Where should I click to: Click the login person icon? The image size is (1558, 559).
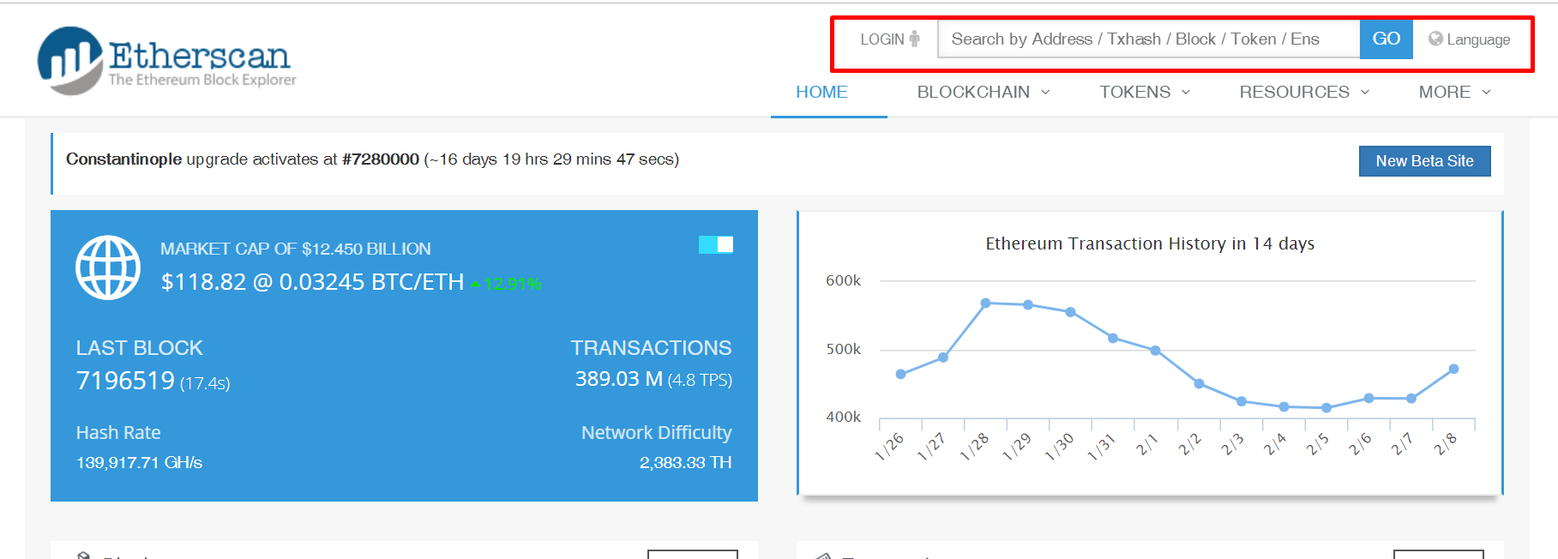click(915, 39)
